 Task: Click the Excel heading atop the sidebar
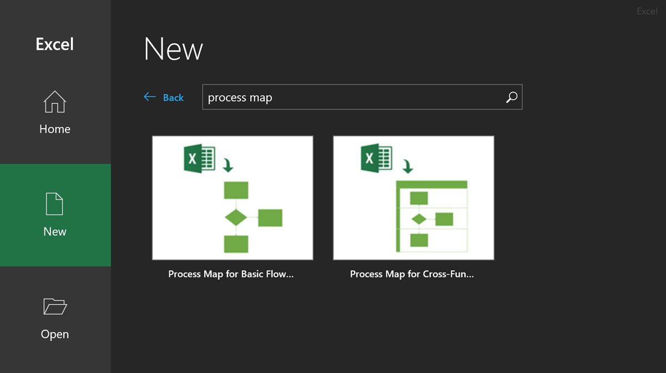pos(54,44)
